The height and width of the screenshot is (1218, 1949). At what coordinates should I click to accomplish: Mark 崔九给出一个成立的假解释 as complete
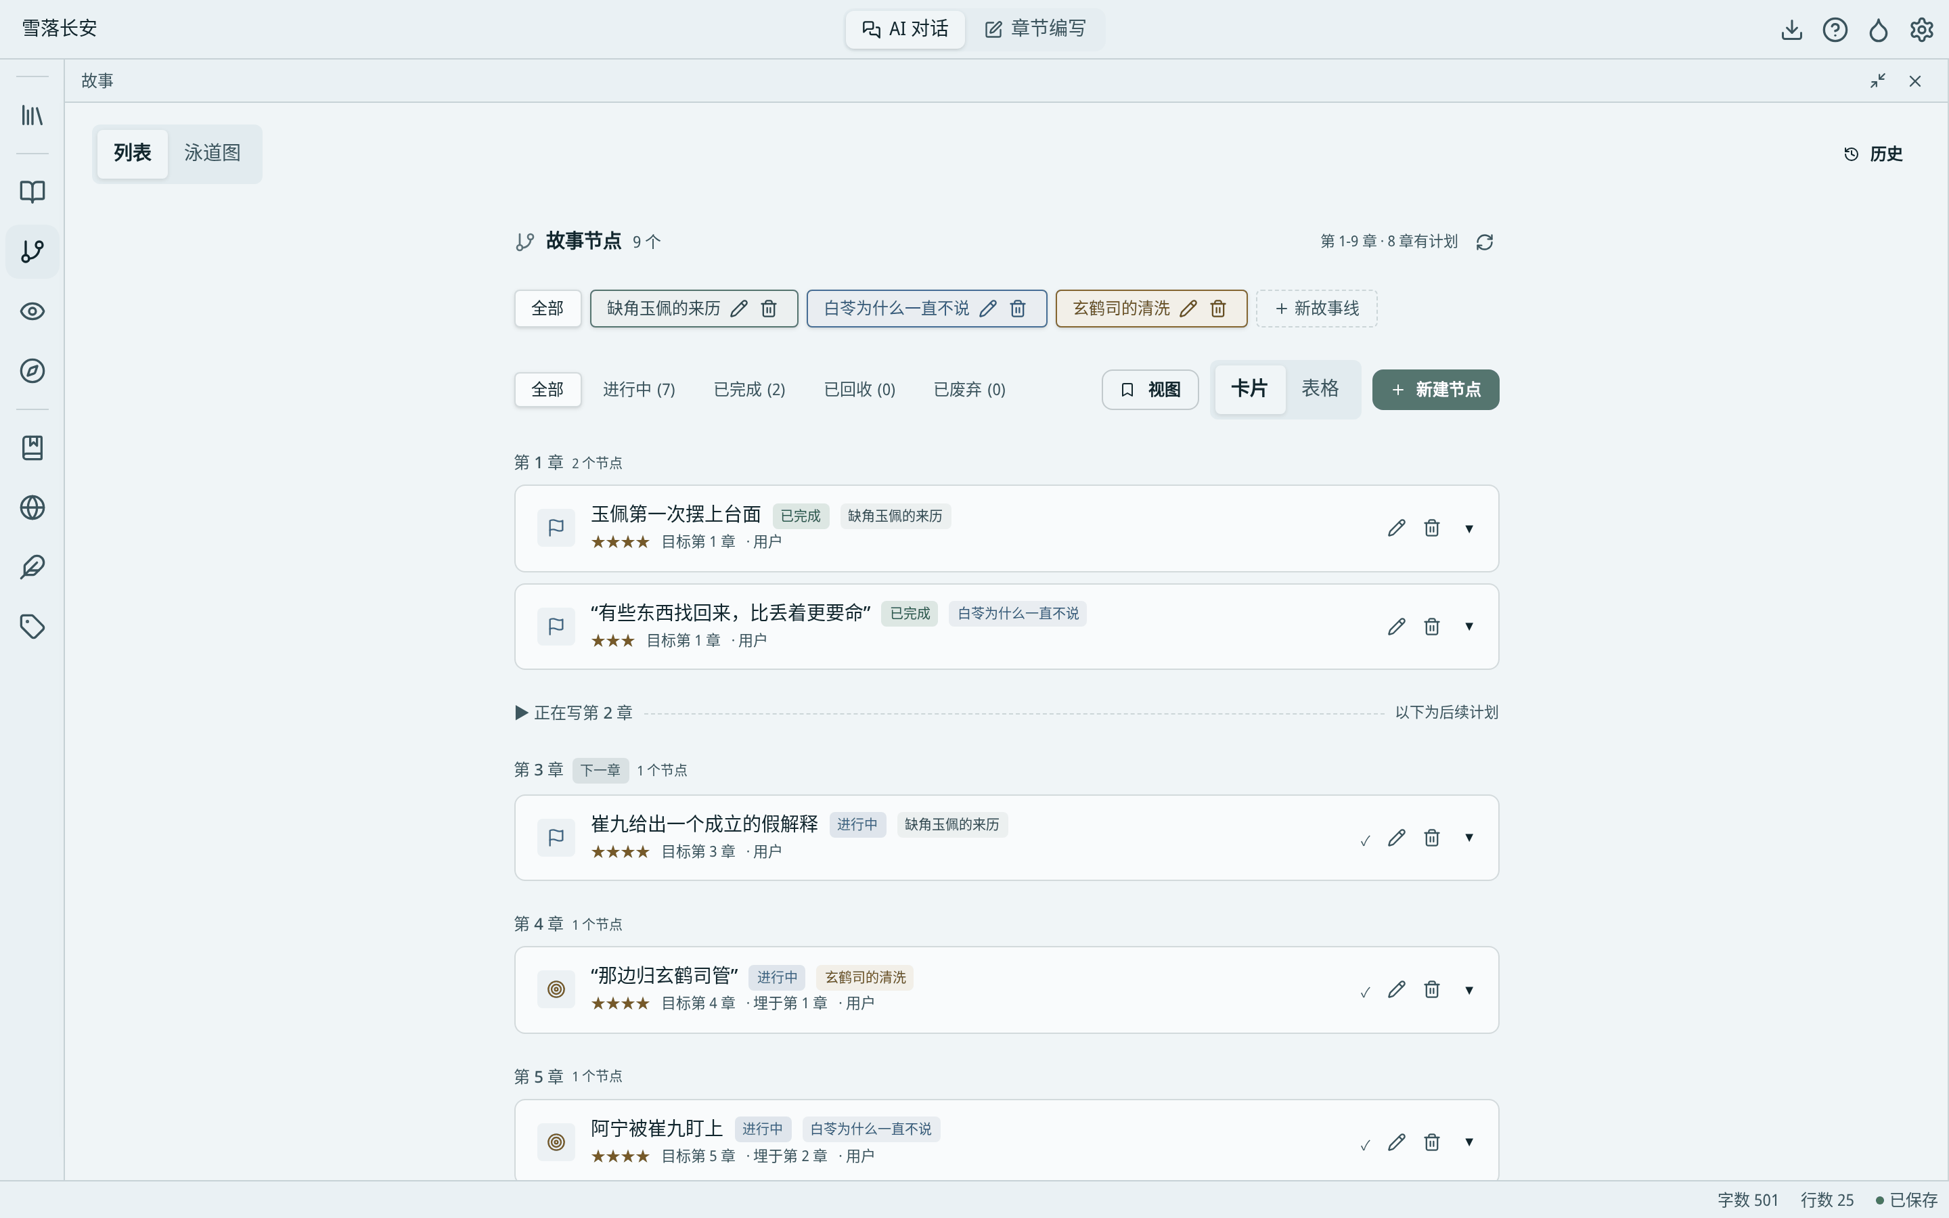(x=1365, y=840)
